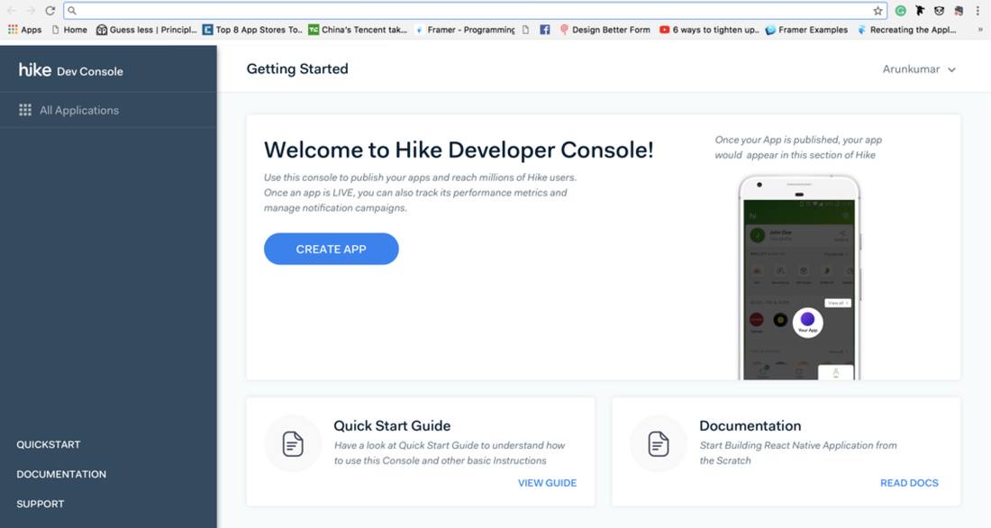This screenshot has height=528, width=991.
Task: Click the phone mockup preview image
Action: point(799,278)
